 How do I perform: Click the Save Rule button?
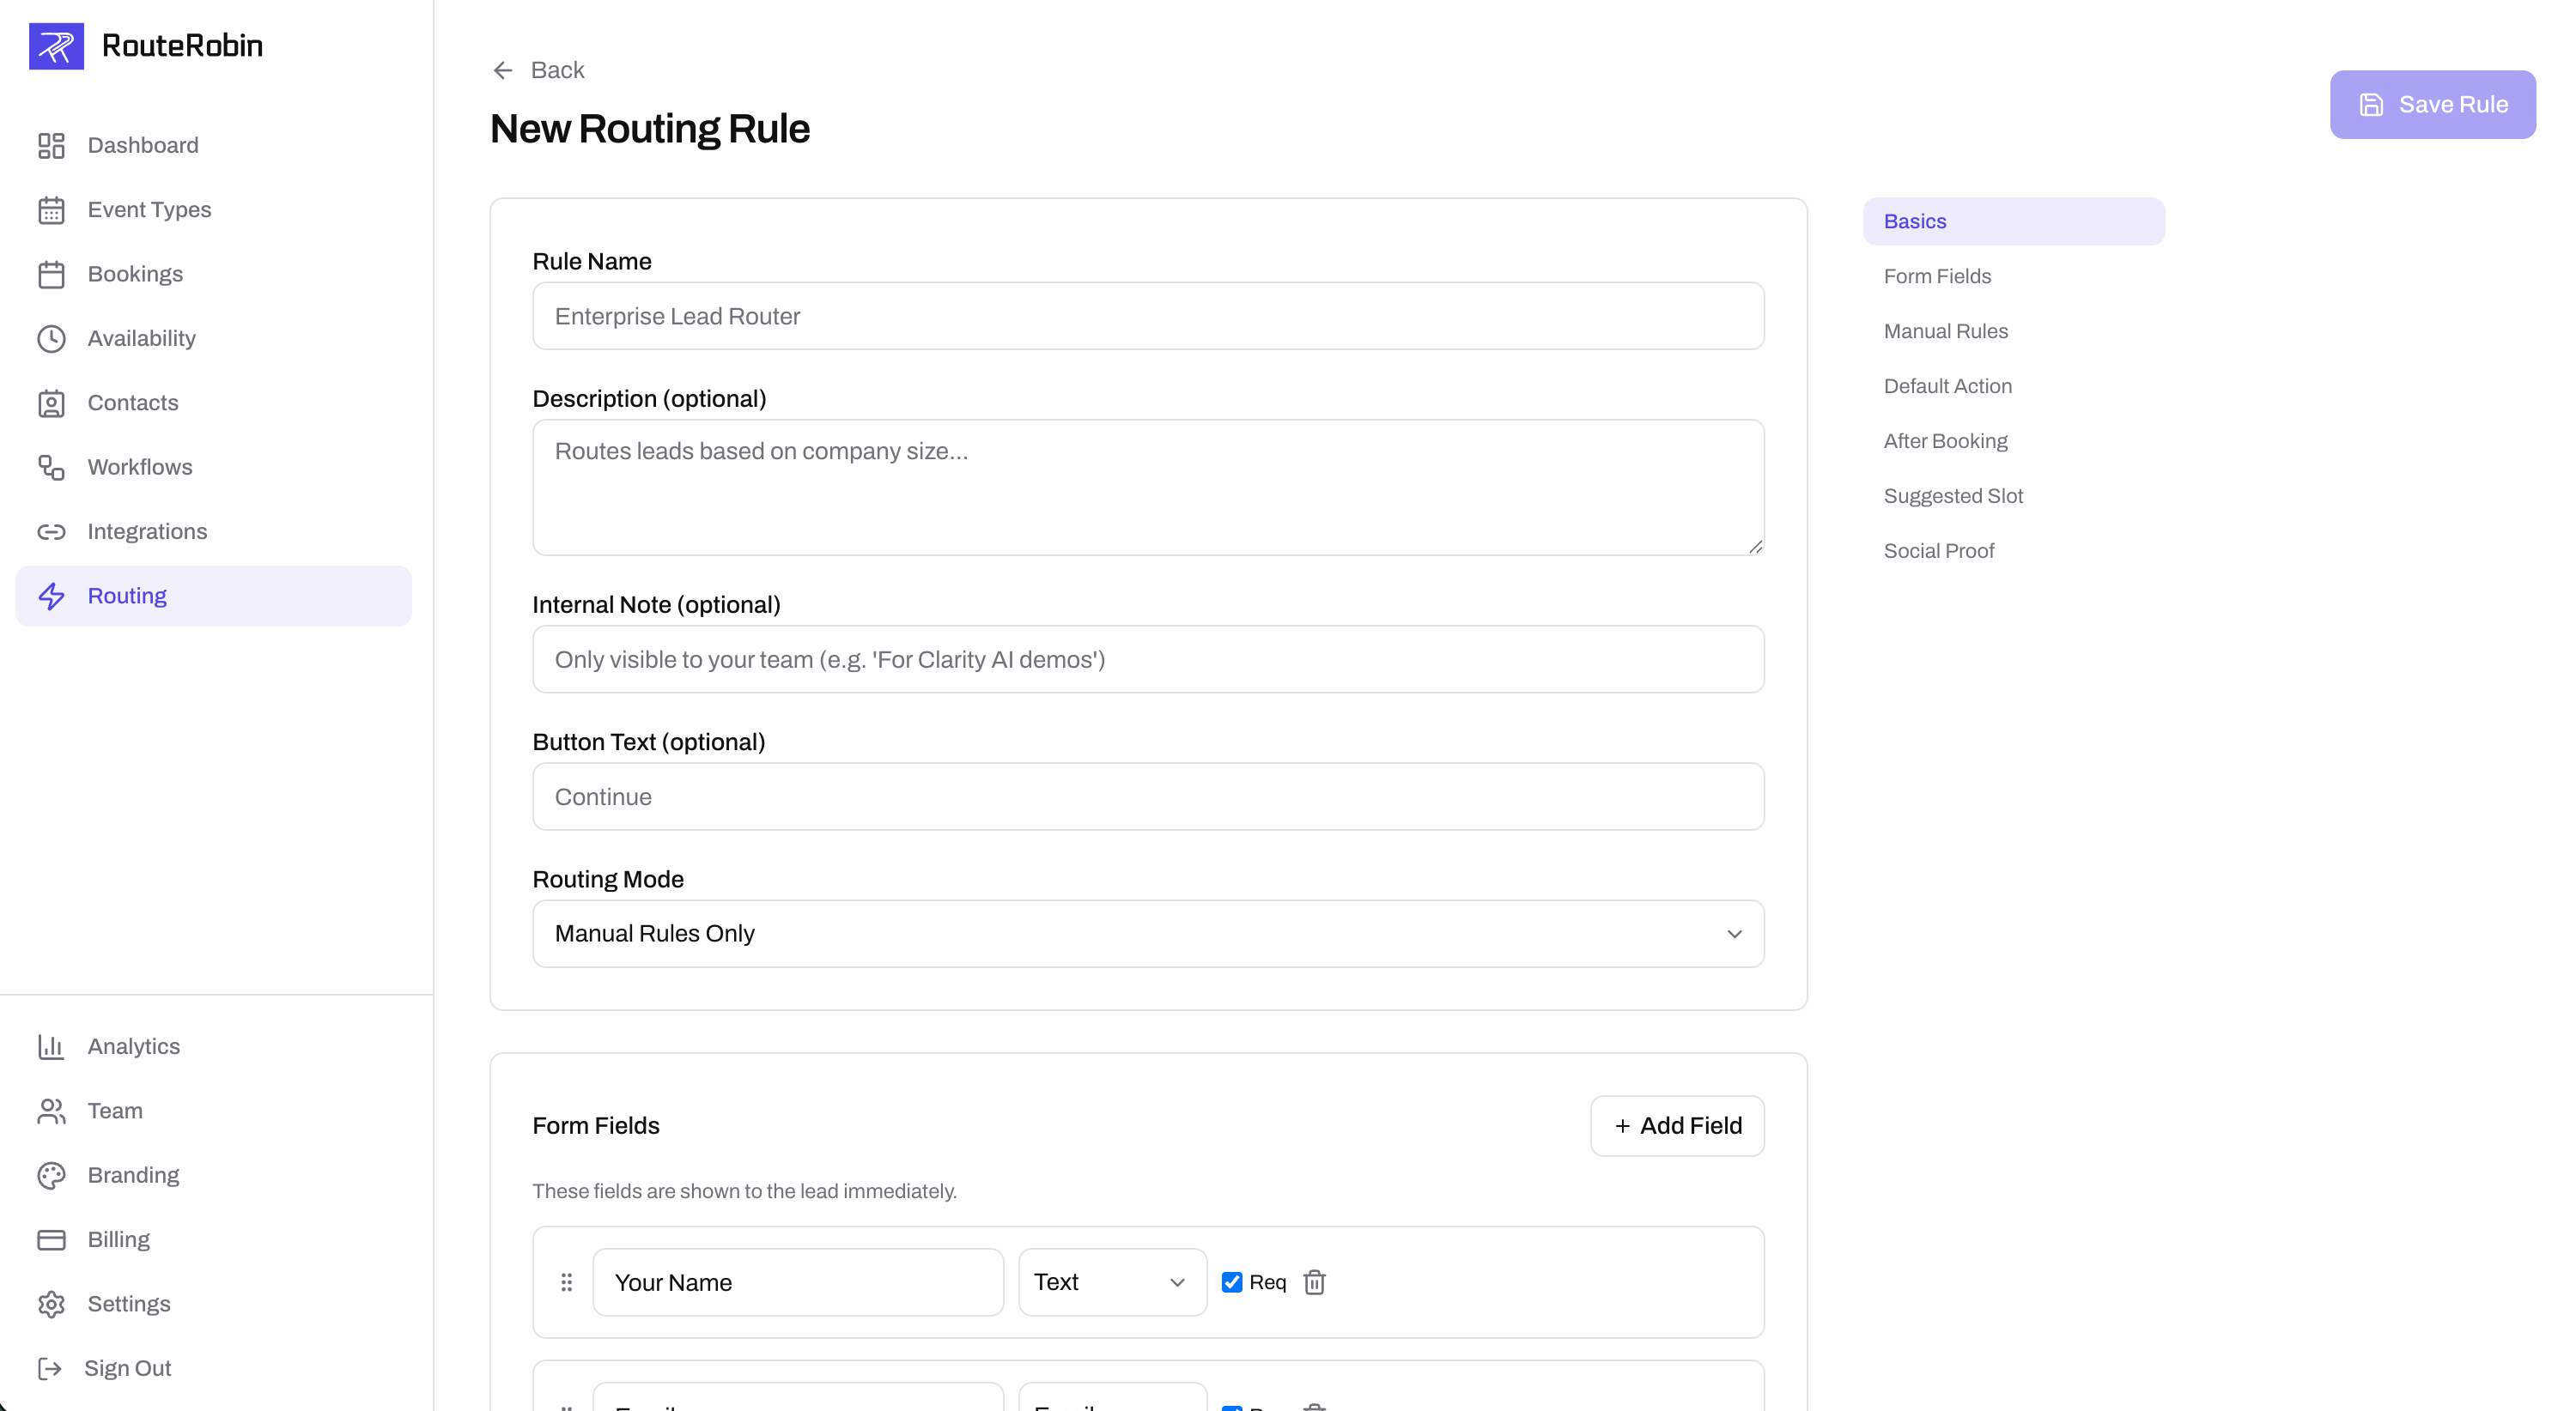click(2433, 104)
